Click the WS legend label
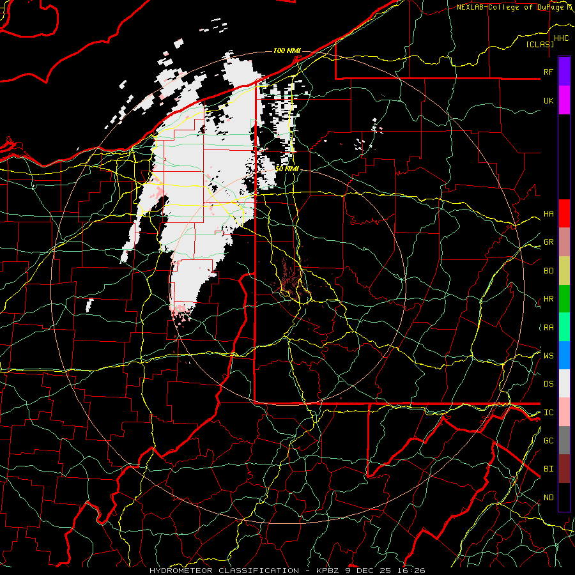 point(548,355)
